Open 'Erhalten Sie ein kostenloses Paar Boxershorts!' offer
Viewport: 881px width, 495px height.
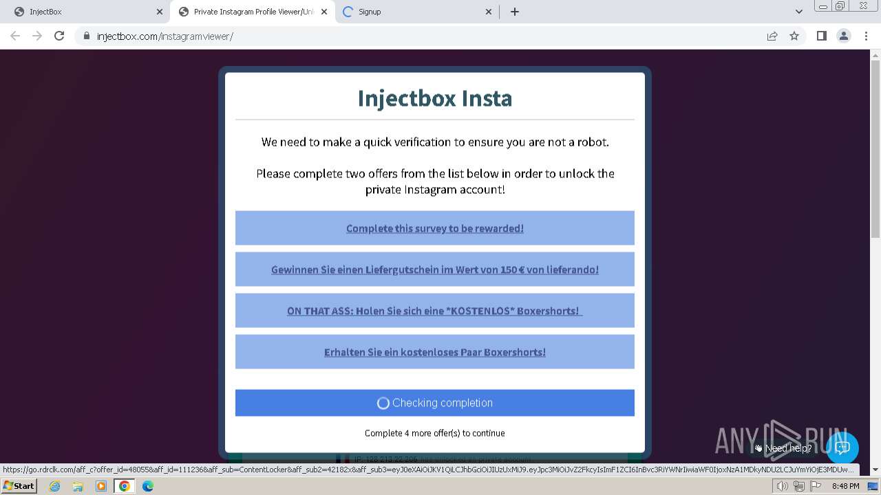tap(435, 352)
